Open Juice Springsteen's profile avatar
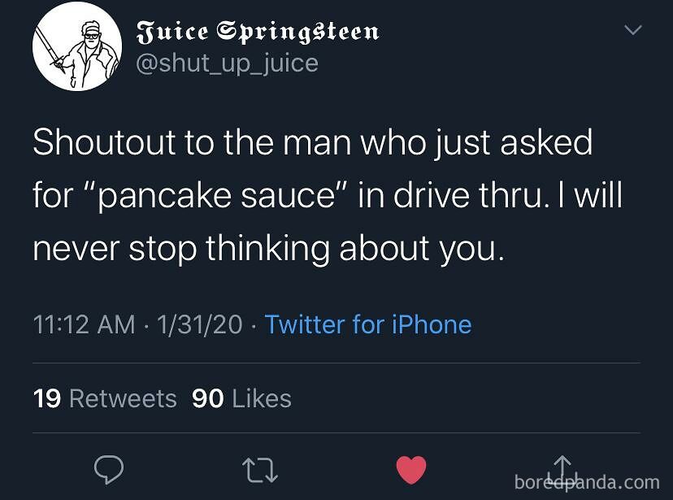Image resolution: width=673 pixels, height=500 pixels. [77, 46]
